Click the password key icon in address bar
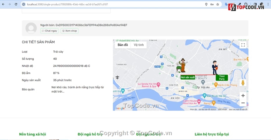This screenshot has height=140, width=271. coord(212,4)
